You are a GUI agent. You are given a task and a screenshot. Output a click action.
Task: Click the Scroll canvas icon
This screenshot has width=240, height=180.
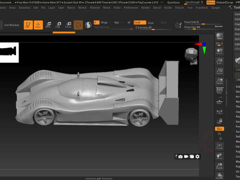coord(219,51)
